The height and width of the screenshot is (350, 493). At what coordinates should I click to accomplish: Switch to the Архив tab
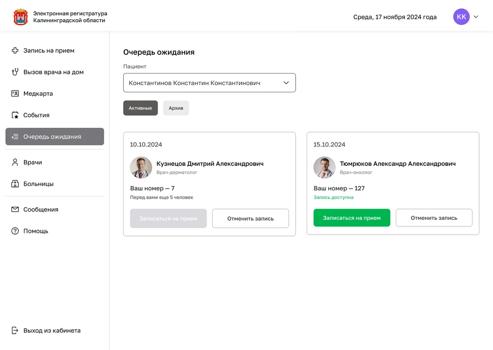point(176,108)
